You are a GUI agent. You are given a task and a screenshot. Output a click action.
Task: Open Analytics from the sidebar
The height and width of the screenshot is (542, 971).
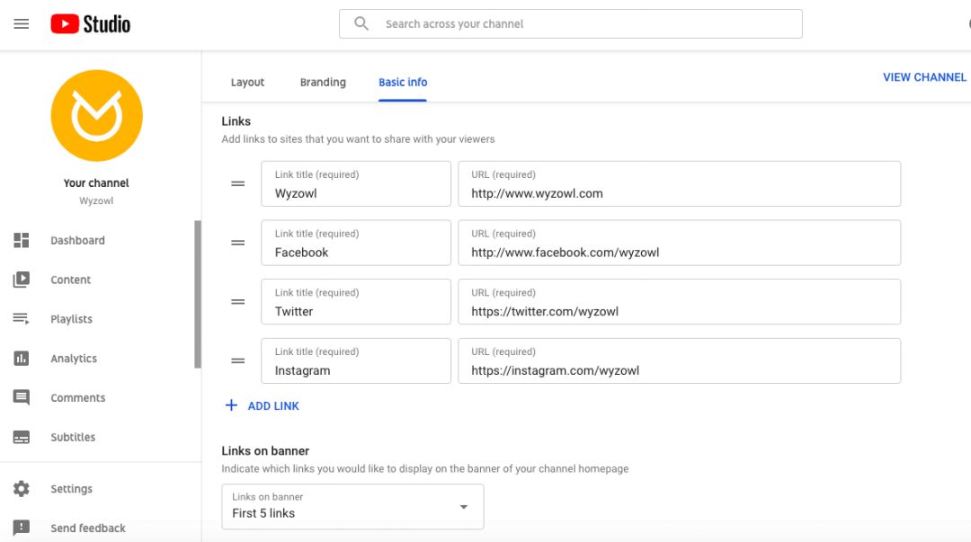coord(74,358)
